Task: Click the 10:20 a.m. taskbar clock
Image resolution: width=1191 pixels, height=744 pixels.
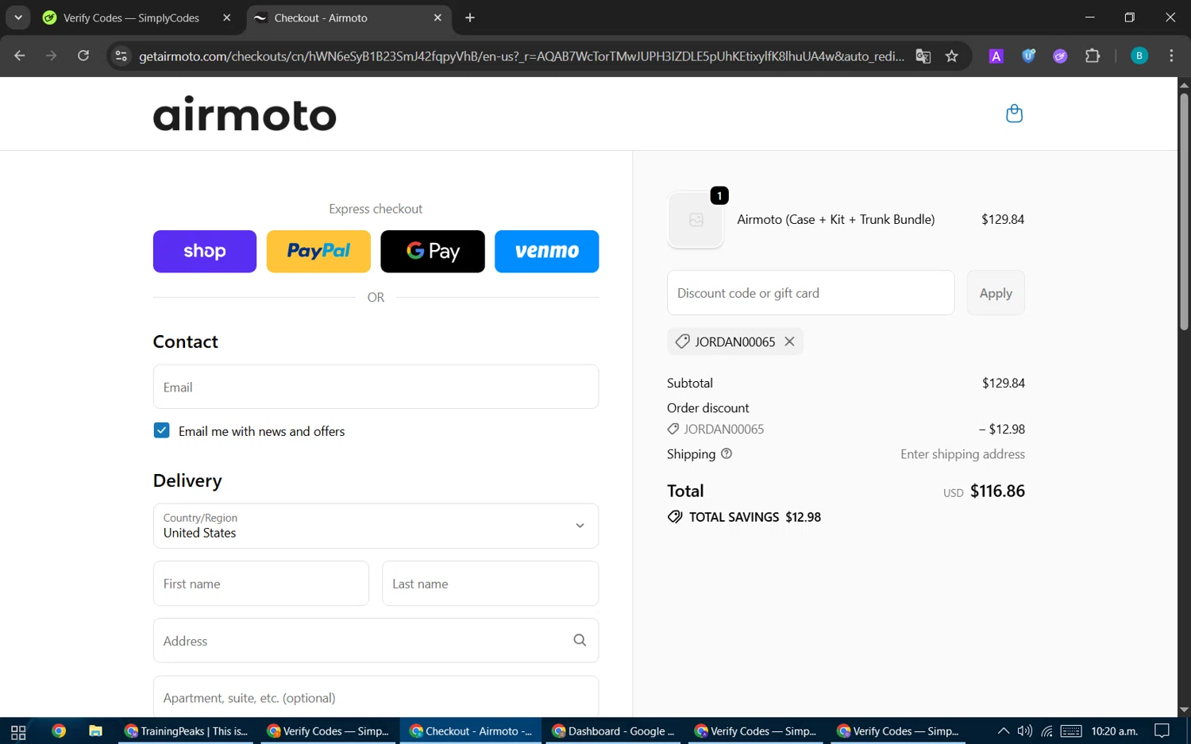Action: (x=1114, y=731)
